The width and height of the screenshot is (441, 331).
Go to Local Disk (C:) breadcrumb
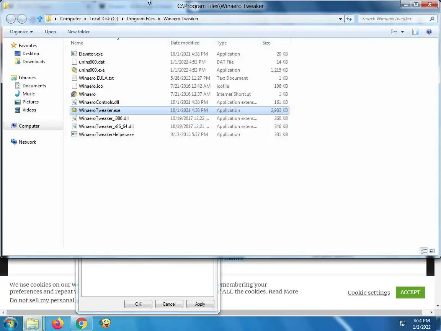click(x=104, y=19)
